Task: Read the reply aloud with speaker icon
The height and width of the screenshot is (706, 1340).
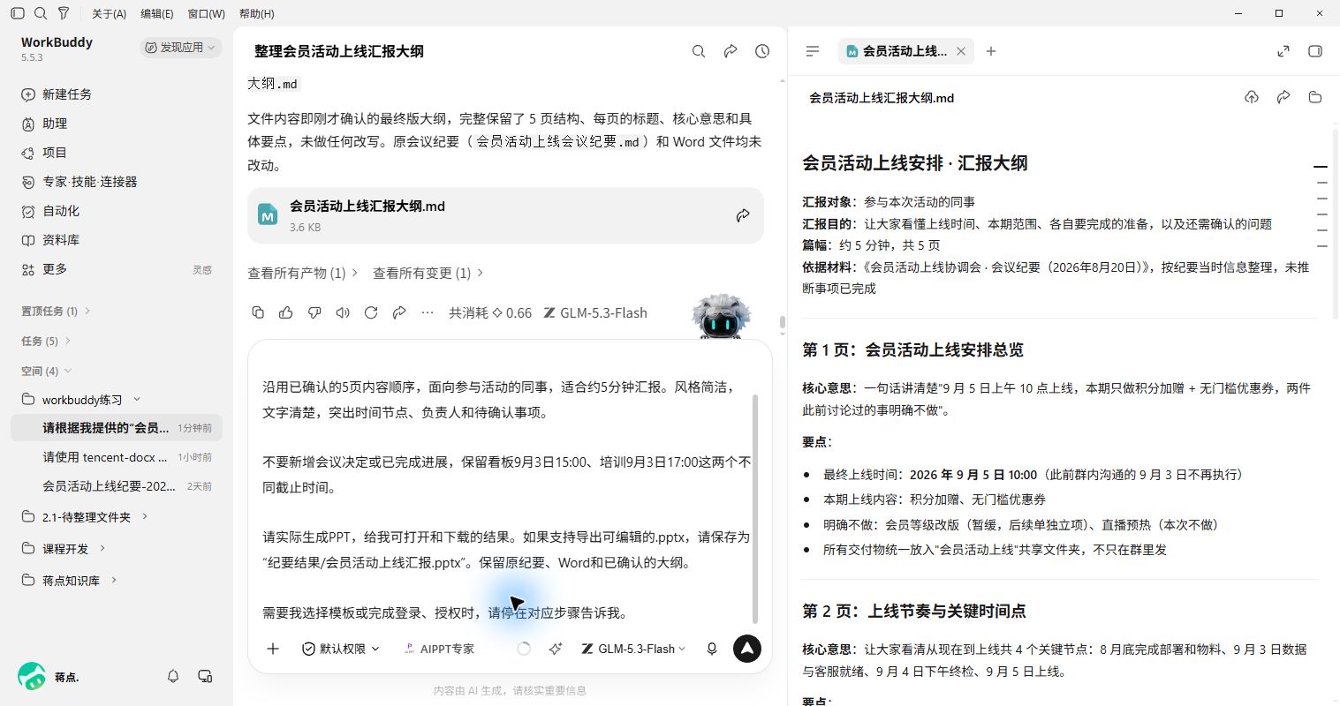Action: [x=343, y=312]
